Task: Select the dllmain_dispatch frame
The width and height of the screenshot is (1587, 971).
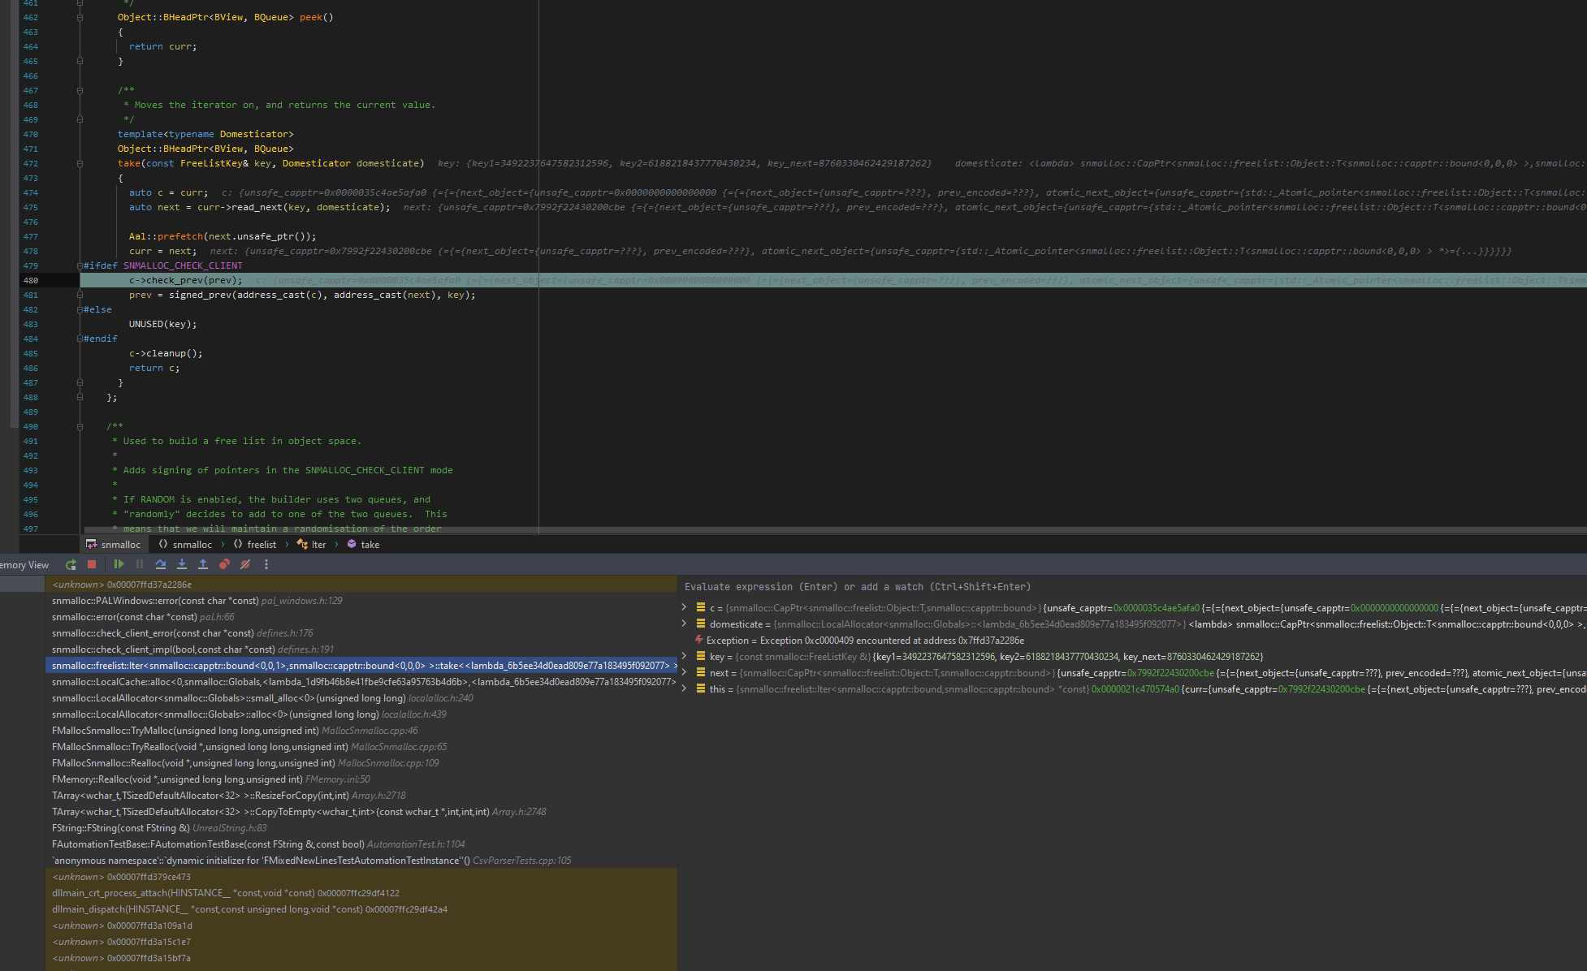Action: tap(361, 909)
